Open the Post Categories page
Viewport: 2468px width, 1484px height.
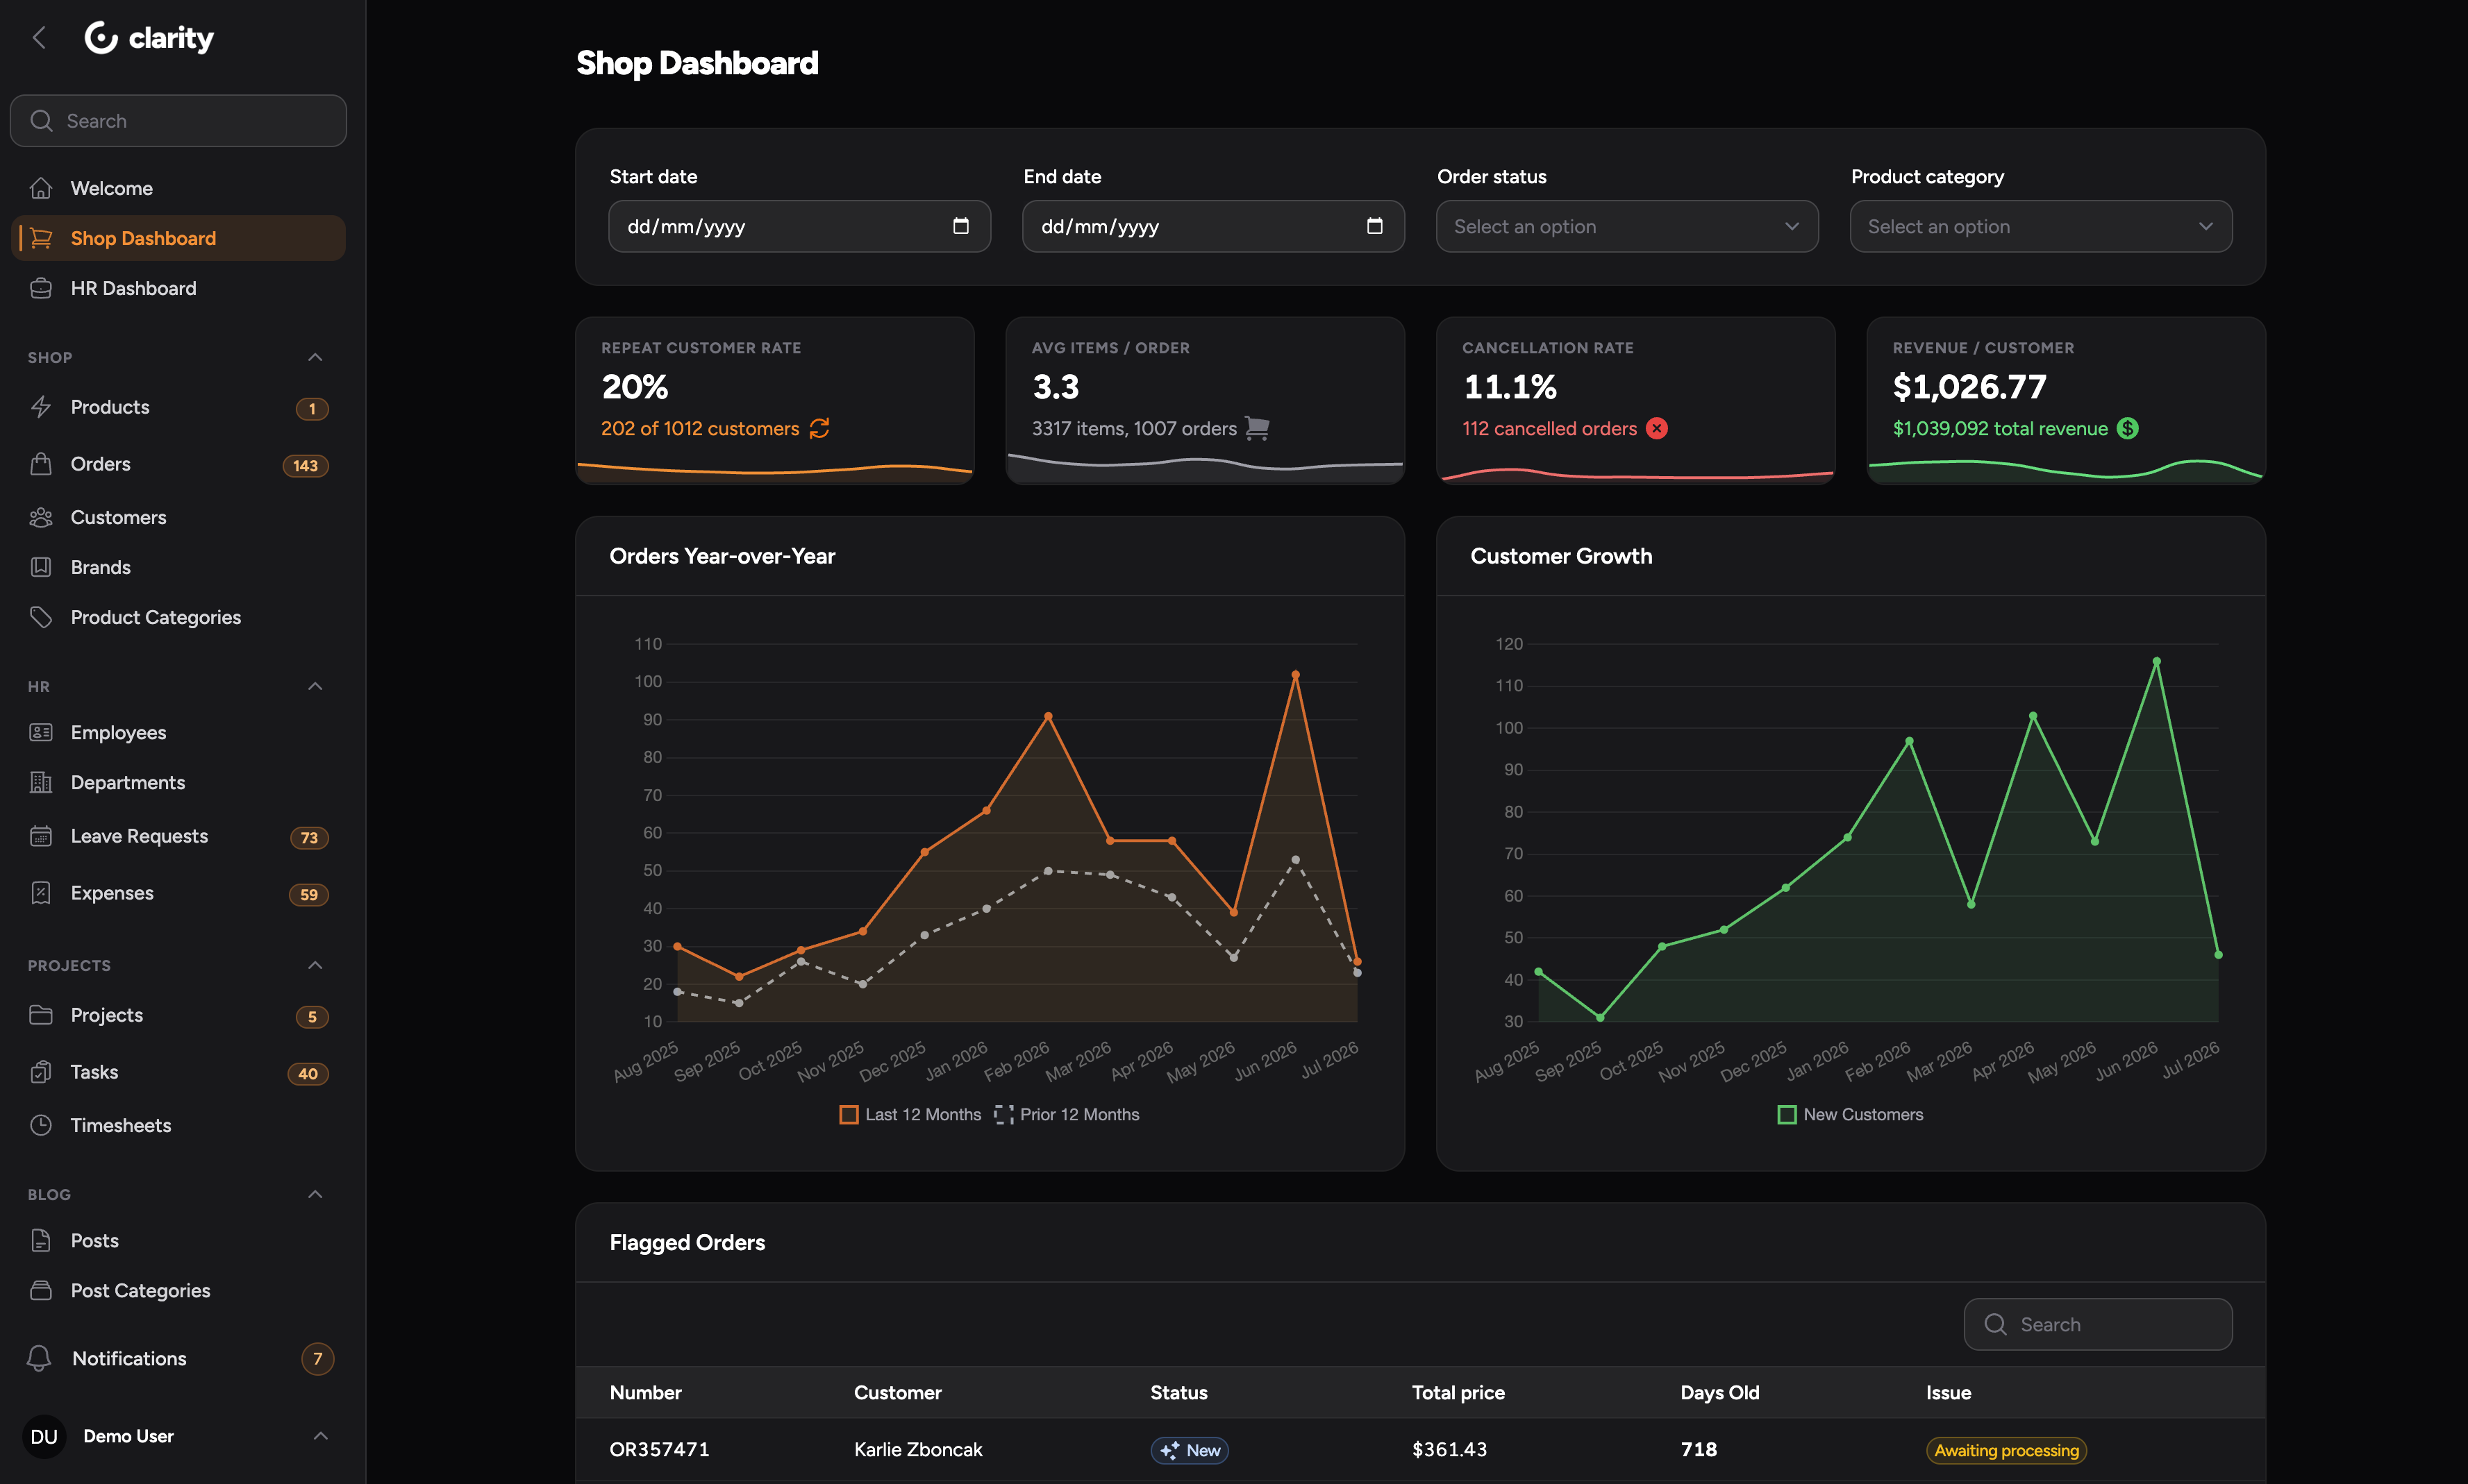[x=178, y=1290]
